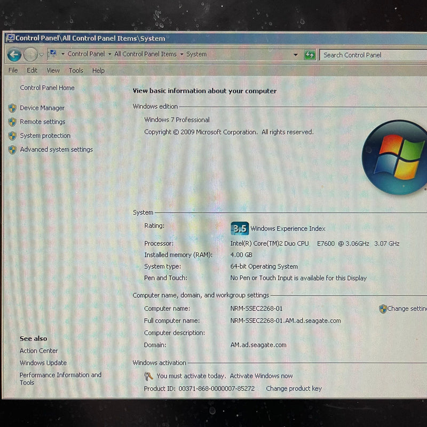Screen dimensions: 427x427
Task: Click the processor value Intel Core2 Duo E7600
Action: (x=315, y=243)
